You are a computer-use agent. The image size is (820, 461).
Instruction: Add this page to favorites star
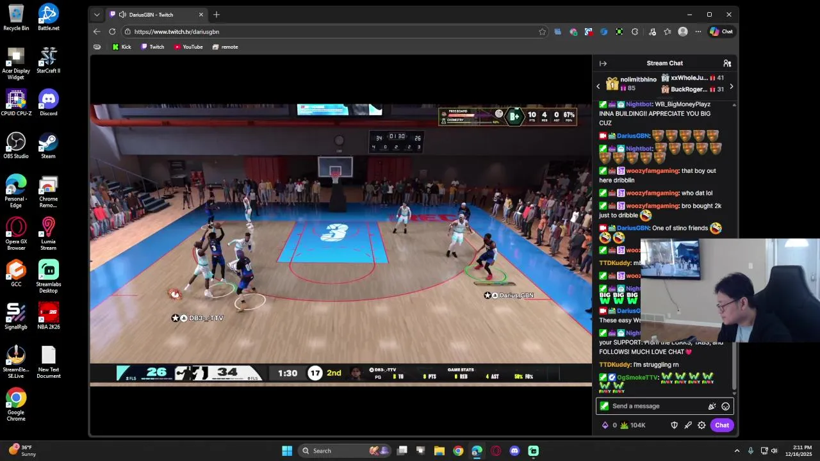[543, 31]
